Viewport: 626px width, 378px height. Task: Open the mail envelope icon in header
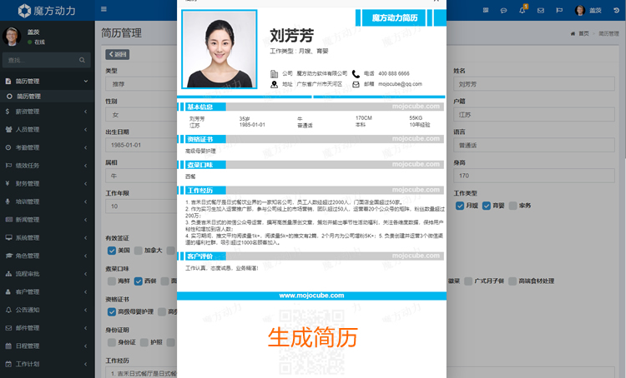[x=541, y=10]
